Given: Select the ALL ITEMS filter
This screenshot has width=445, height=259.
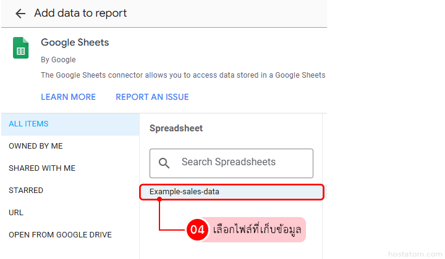Looking at the screenshot, I should click(28, 124).
